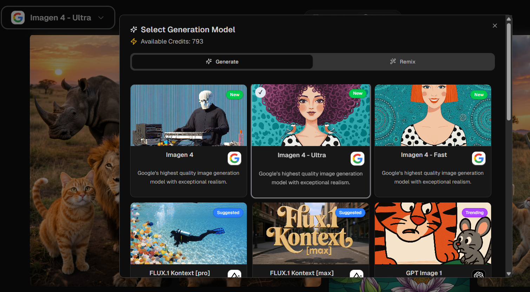530x292 pixels.
Task: Switch to the Remix tab
Action: coord(403,62)
